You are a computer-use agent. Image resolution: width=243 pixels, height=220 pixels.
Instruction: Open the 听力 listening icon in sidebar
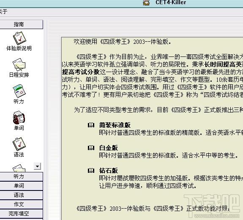coord(19,91)
